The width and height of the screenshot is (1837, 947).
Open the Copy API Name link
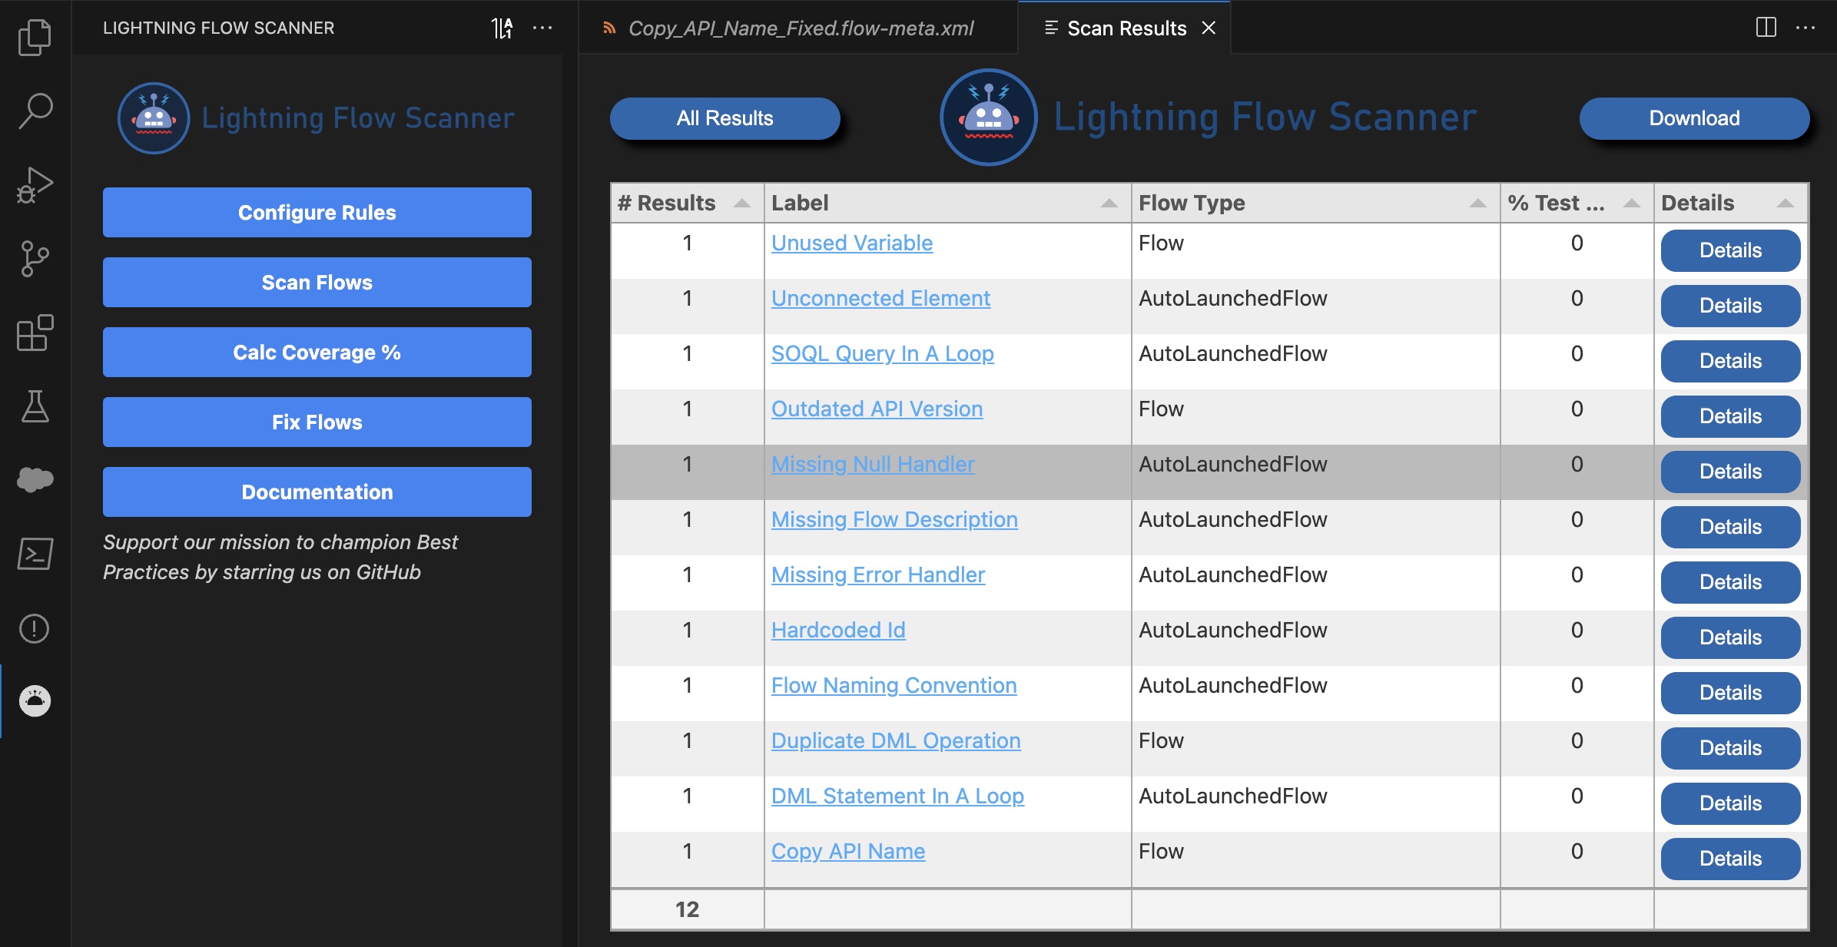point(848,851)
